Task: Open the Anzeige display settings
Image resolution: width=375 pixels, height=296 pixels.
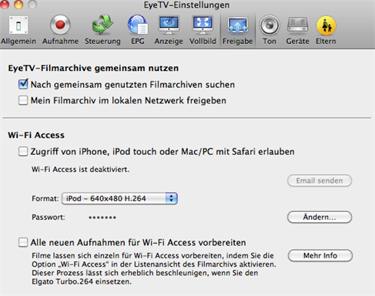Action: coord(169,30)
